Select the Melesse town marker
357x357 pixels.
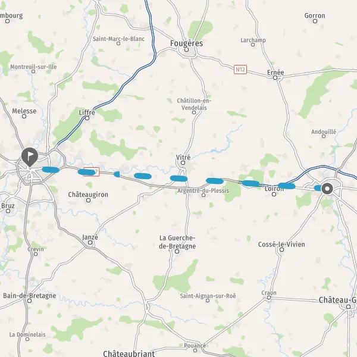point(24,117)
